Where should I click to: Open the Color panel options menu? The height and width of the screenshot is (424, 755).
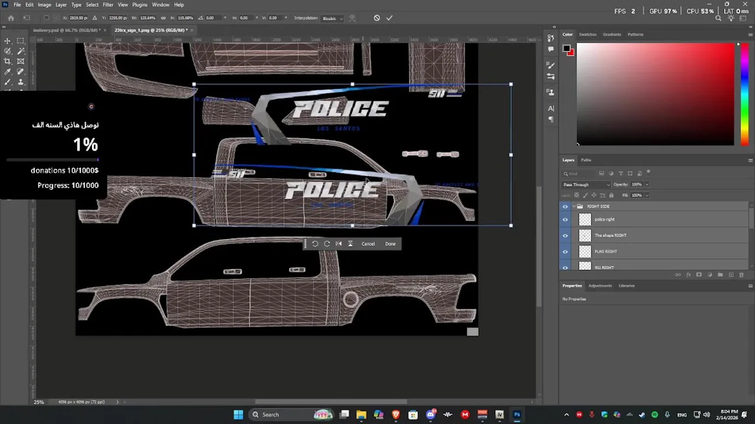[x=750, y=34]
